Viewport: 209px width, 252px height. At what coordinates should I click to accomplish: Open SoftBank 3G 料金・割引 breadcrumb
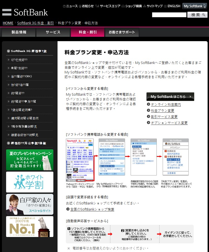click(x=36, y=23)
